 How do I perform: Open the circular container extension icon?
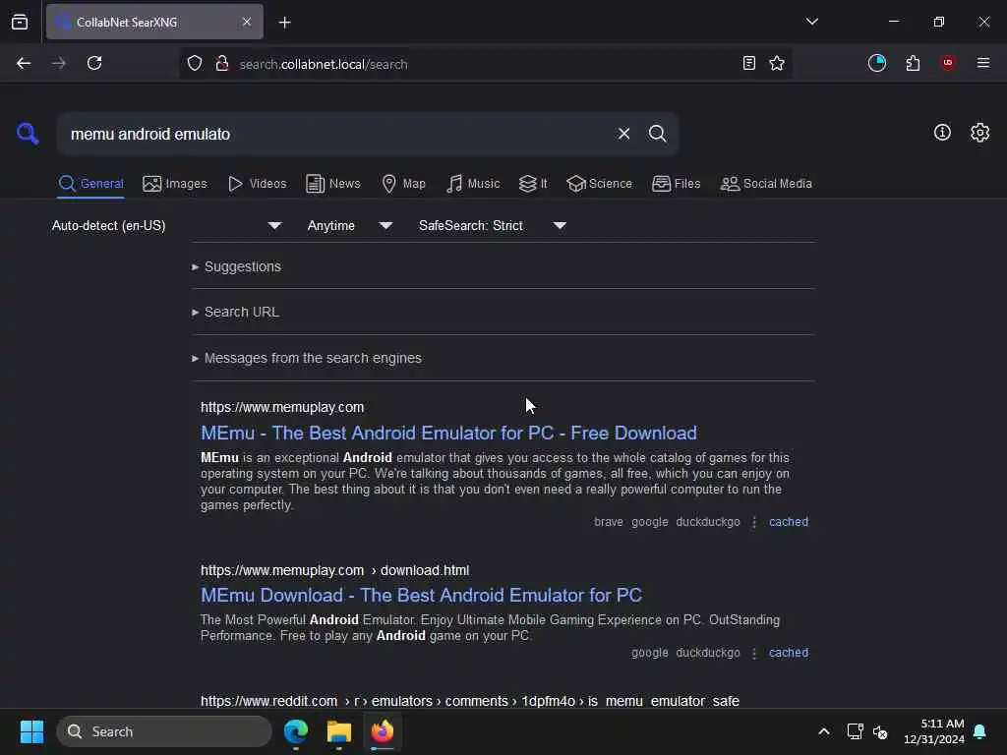point(877,63)
